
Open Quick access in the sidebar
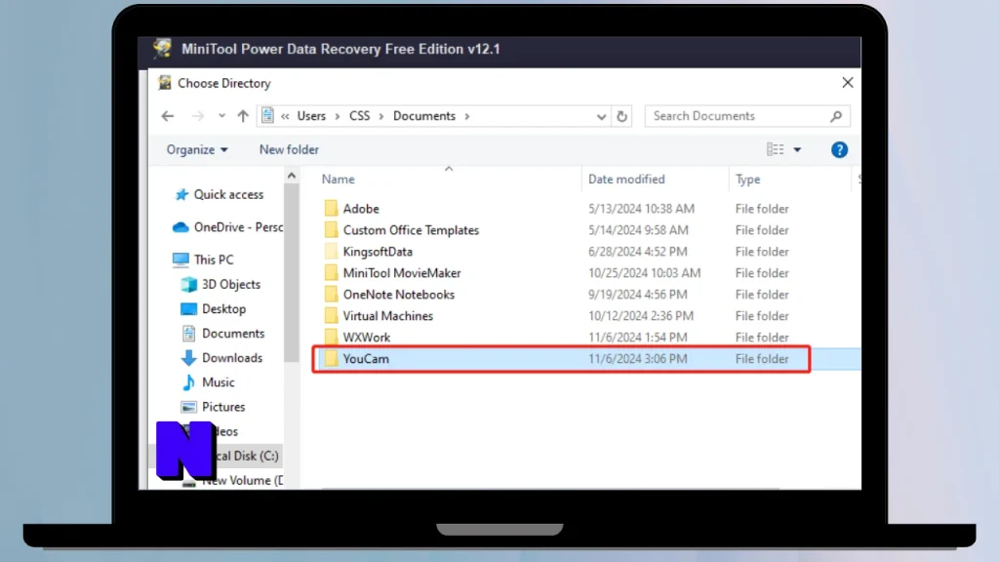point(220,194)
